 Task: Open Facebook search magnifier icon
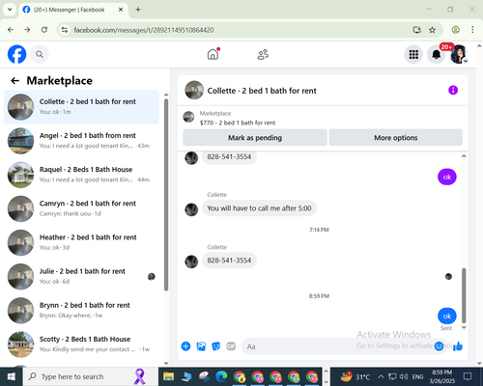click(40, 54)
